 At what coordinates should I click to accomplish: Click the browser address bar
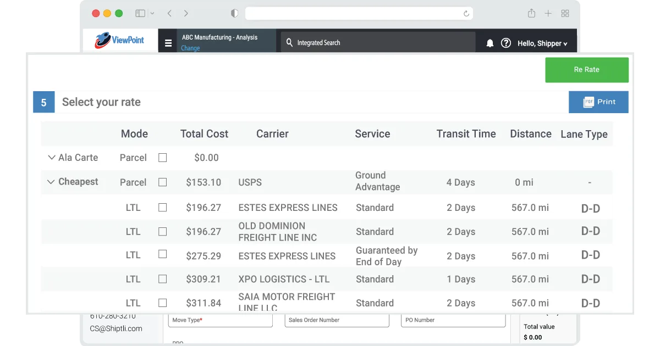(x=359, y=13)
